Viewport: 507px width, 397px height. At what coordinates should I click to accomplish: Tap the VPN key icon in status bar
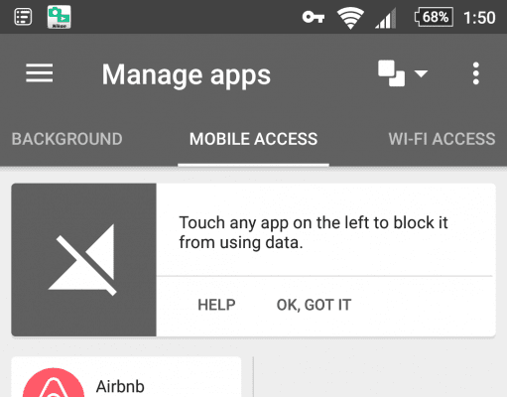pos(314,17)
